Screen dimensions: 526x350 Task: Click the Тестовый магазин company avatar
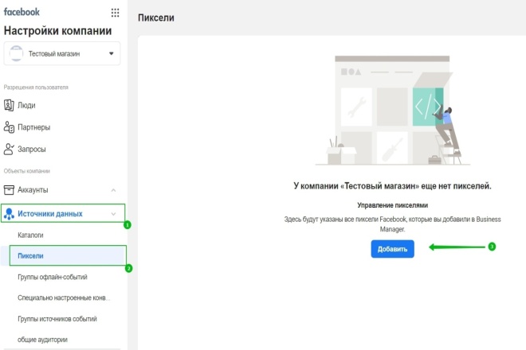tap(16, 53)
